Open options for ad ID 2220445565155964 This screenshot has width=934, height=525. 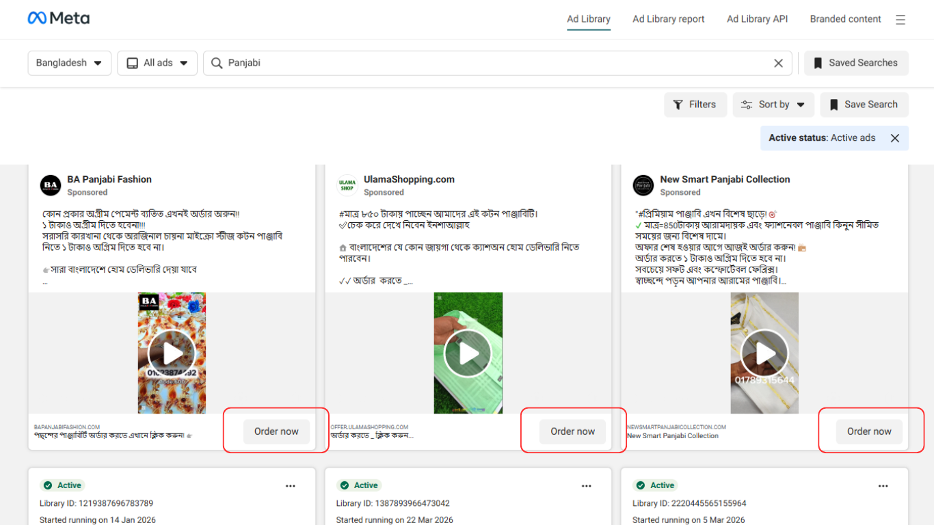(x=883, y=486)
